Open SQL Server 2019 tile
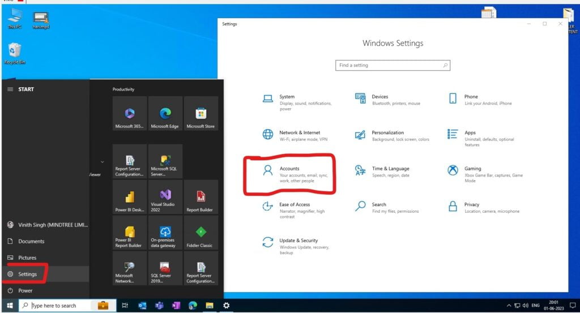Viewport: 580px width, 313px height. [165, 268]
